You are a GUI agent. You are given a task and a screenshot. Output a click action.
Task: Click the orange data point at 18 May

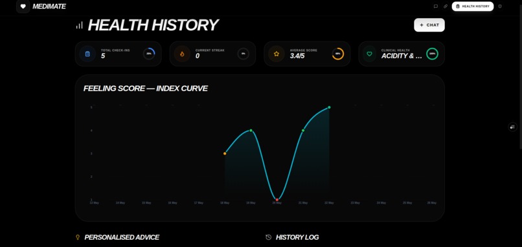225,154
